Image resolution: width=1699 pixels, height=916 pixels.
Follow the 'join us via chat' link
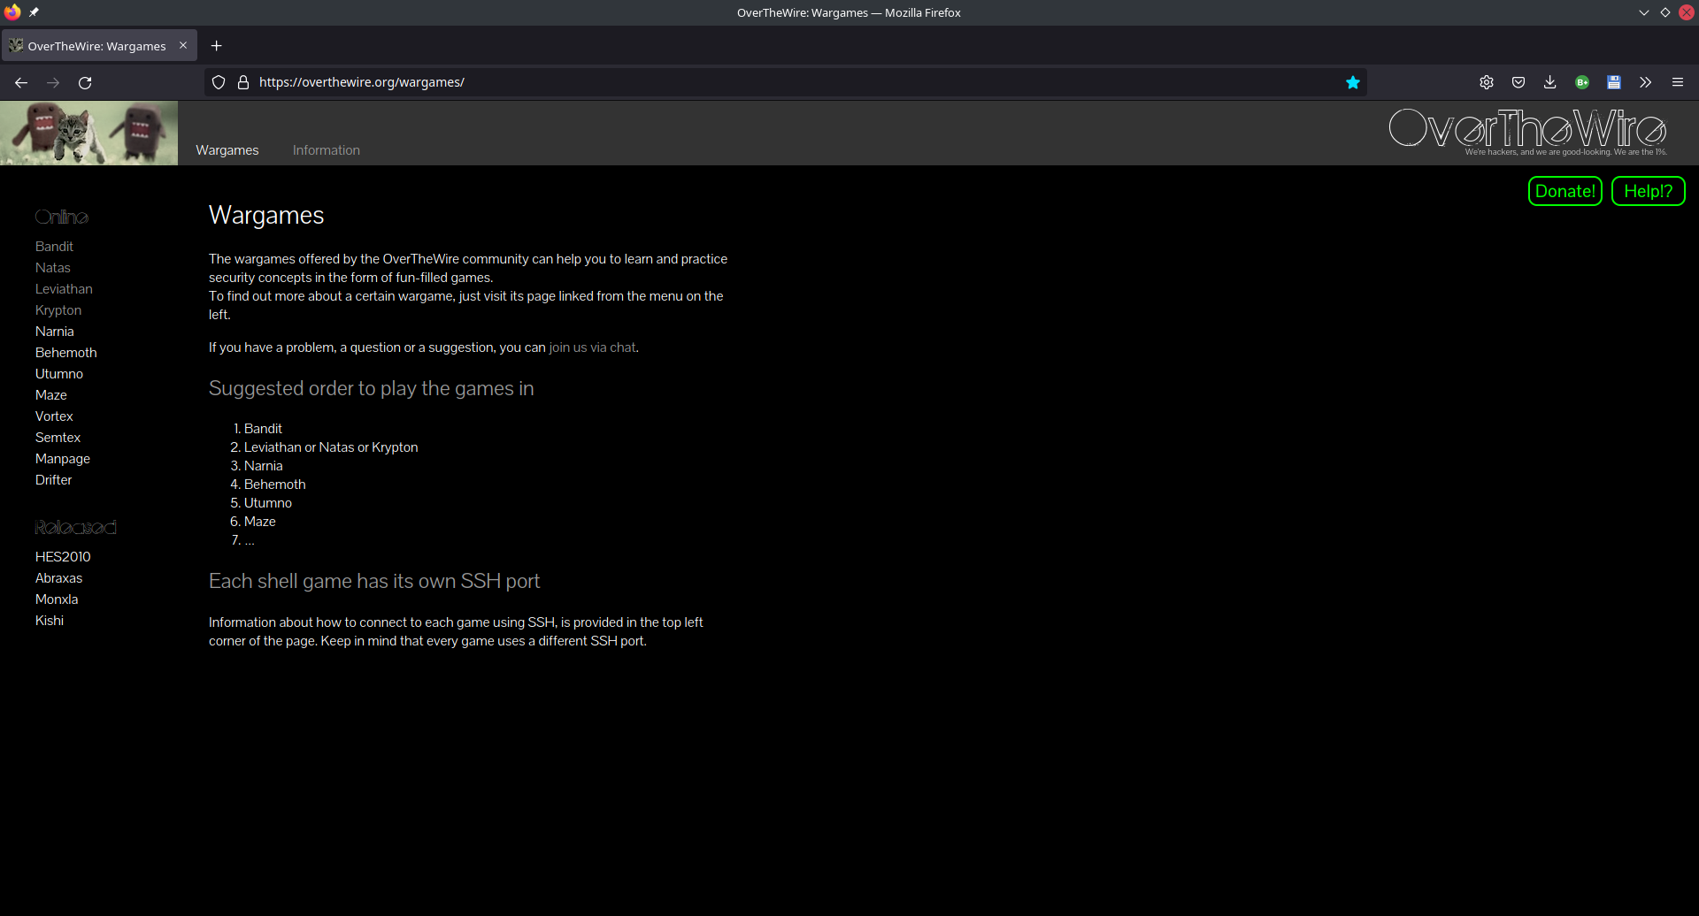coord(592,347)
